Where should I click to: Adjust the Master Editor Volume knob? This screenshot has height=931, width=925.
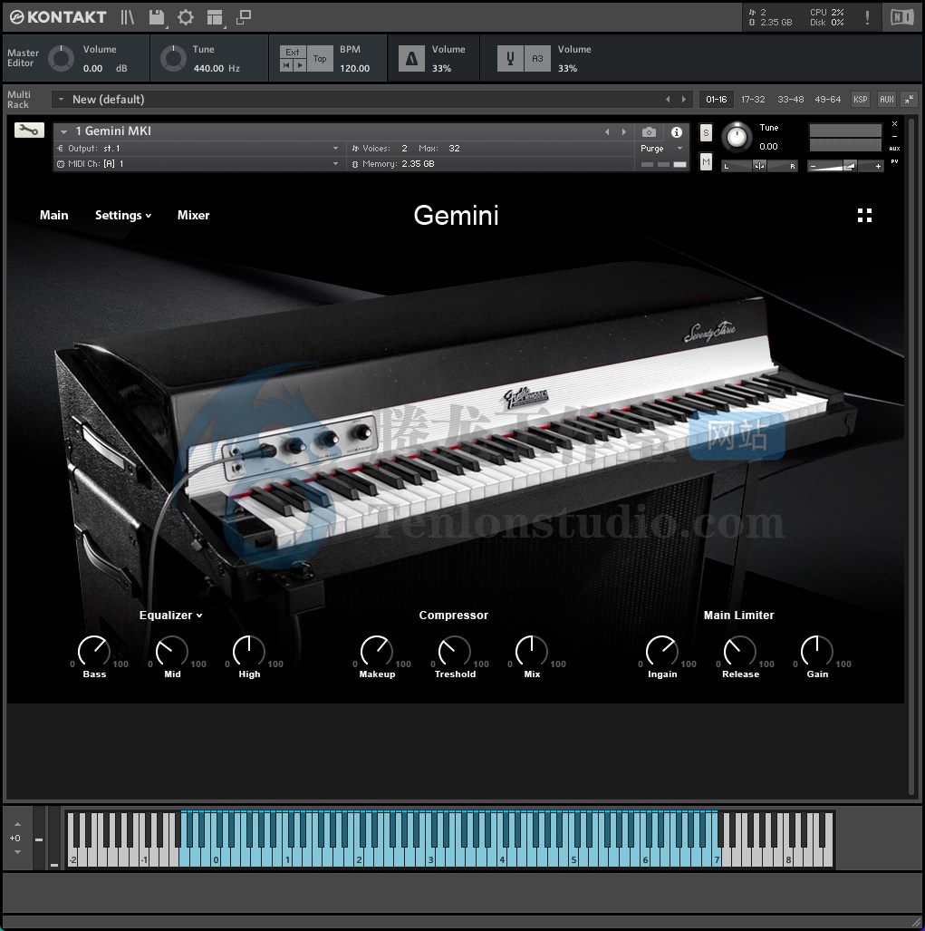(x=61, y=59)
